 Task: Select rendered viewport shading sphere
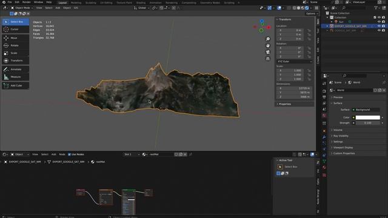coord(307,8)
